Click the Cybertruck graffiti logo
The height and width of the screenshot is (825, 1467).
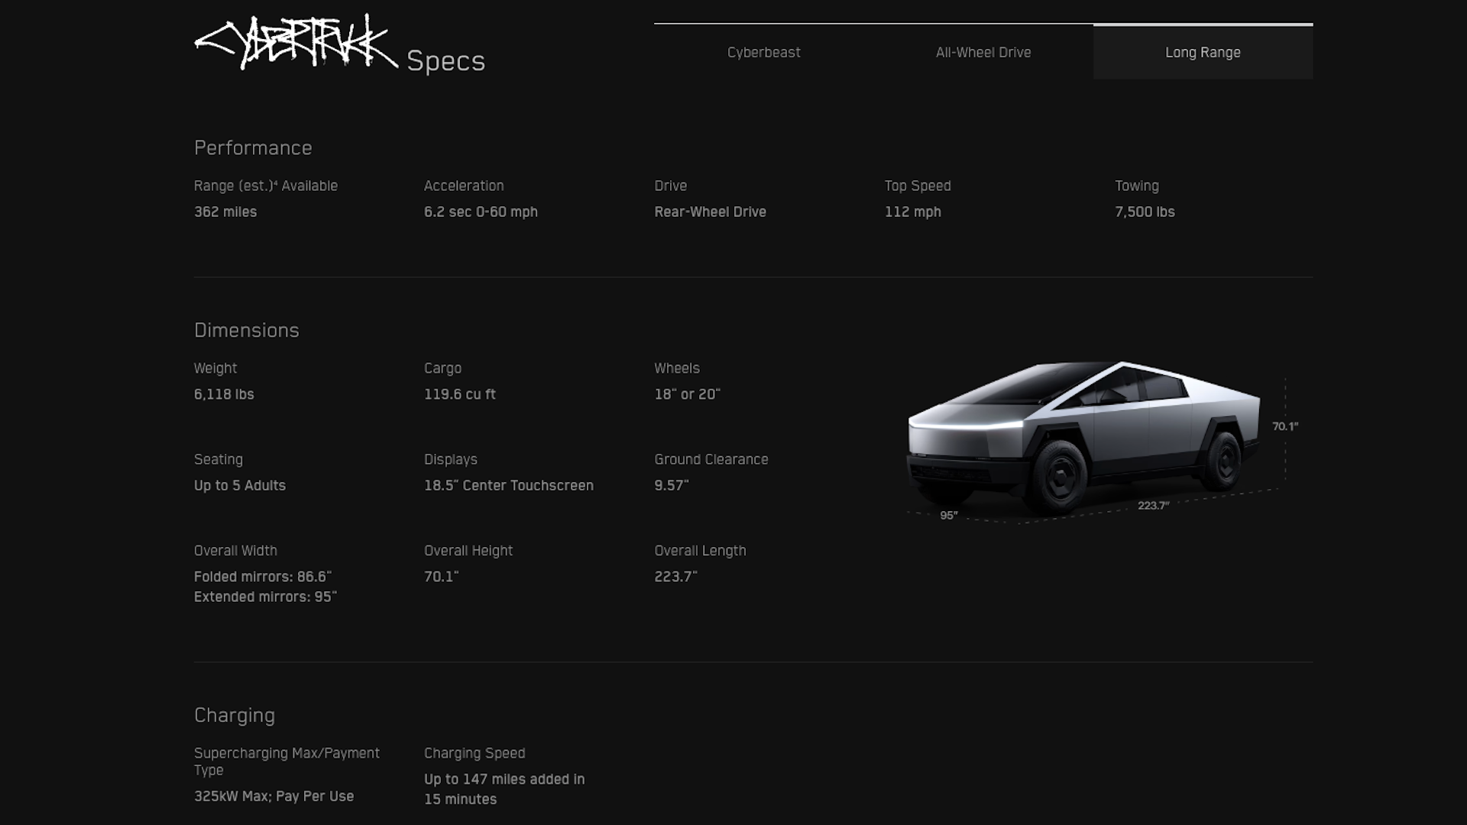[296, 43]
